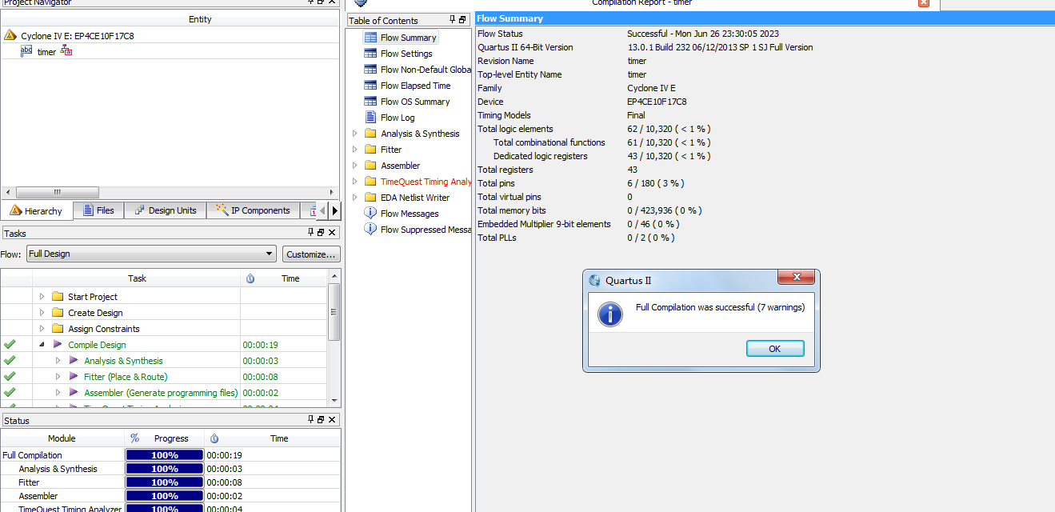
Task: Click OK in the Quartus II dialog
Action: pyautogui.click(x=774, y=349)
